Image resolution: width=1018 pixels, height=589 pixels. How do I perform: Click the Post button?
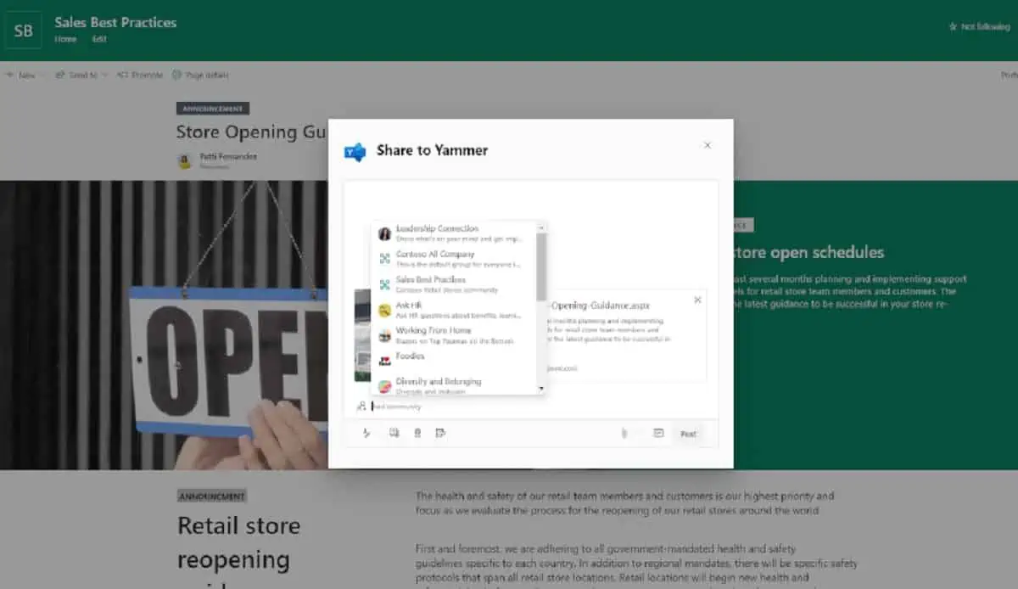(688, 434)
